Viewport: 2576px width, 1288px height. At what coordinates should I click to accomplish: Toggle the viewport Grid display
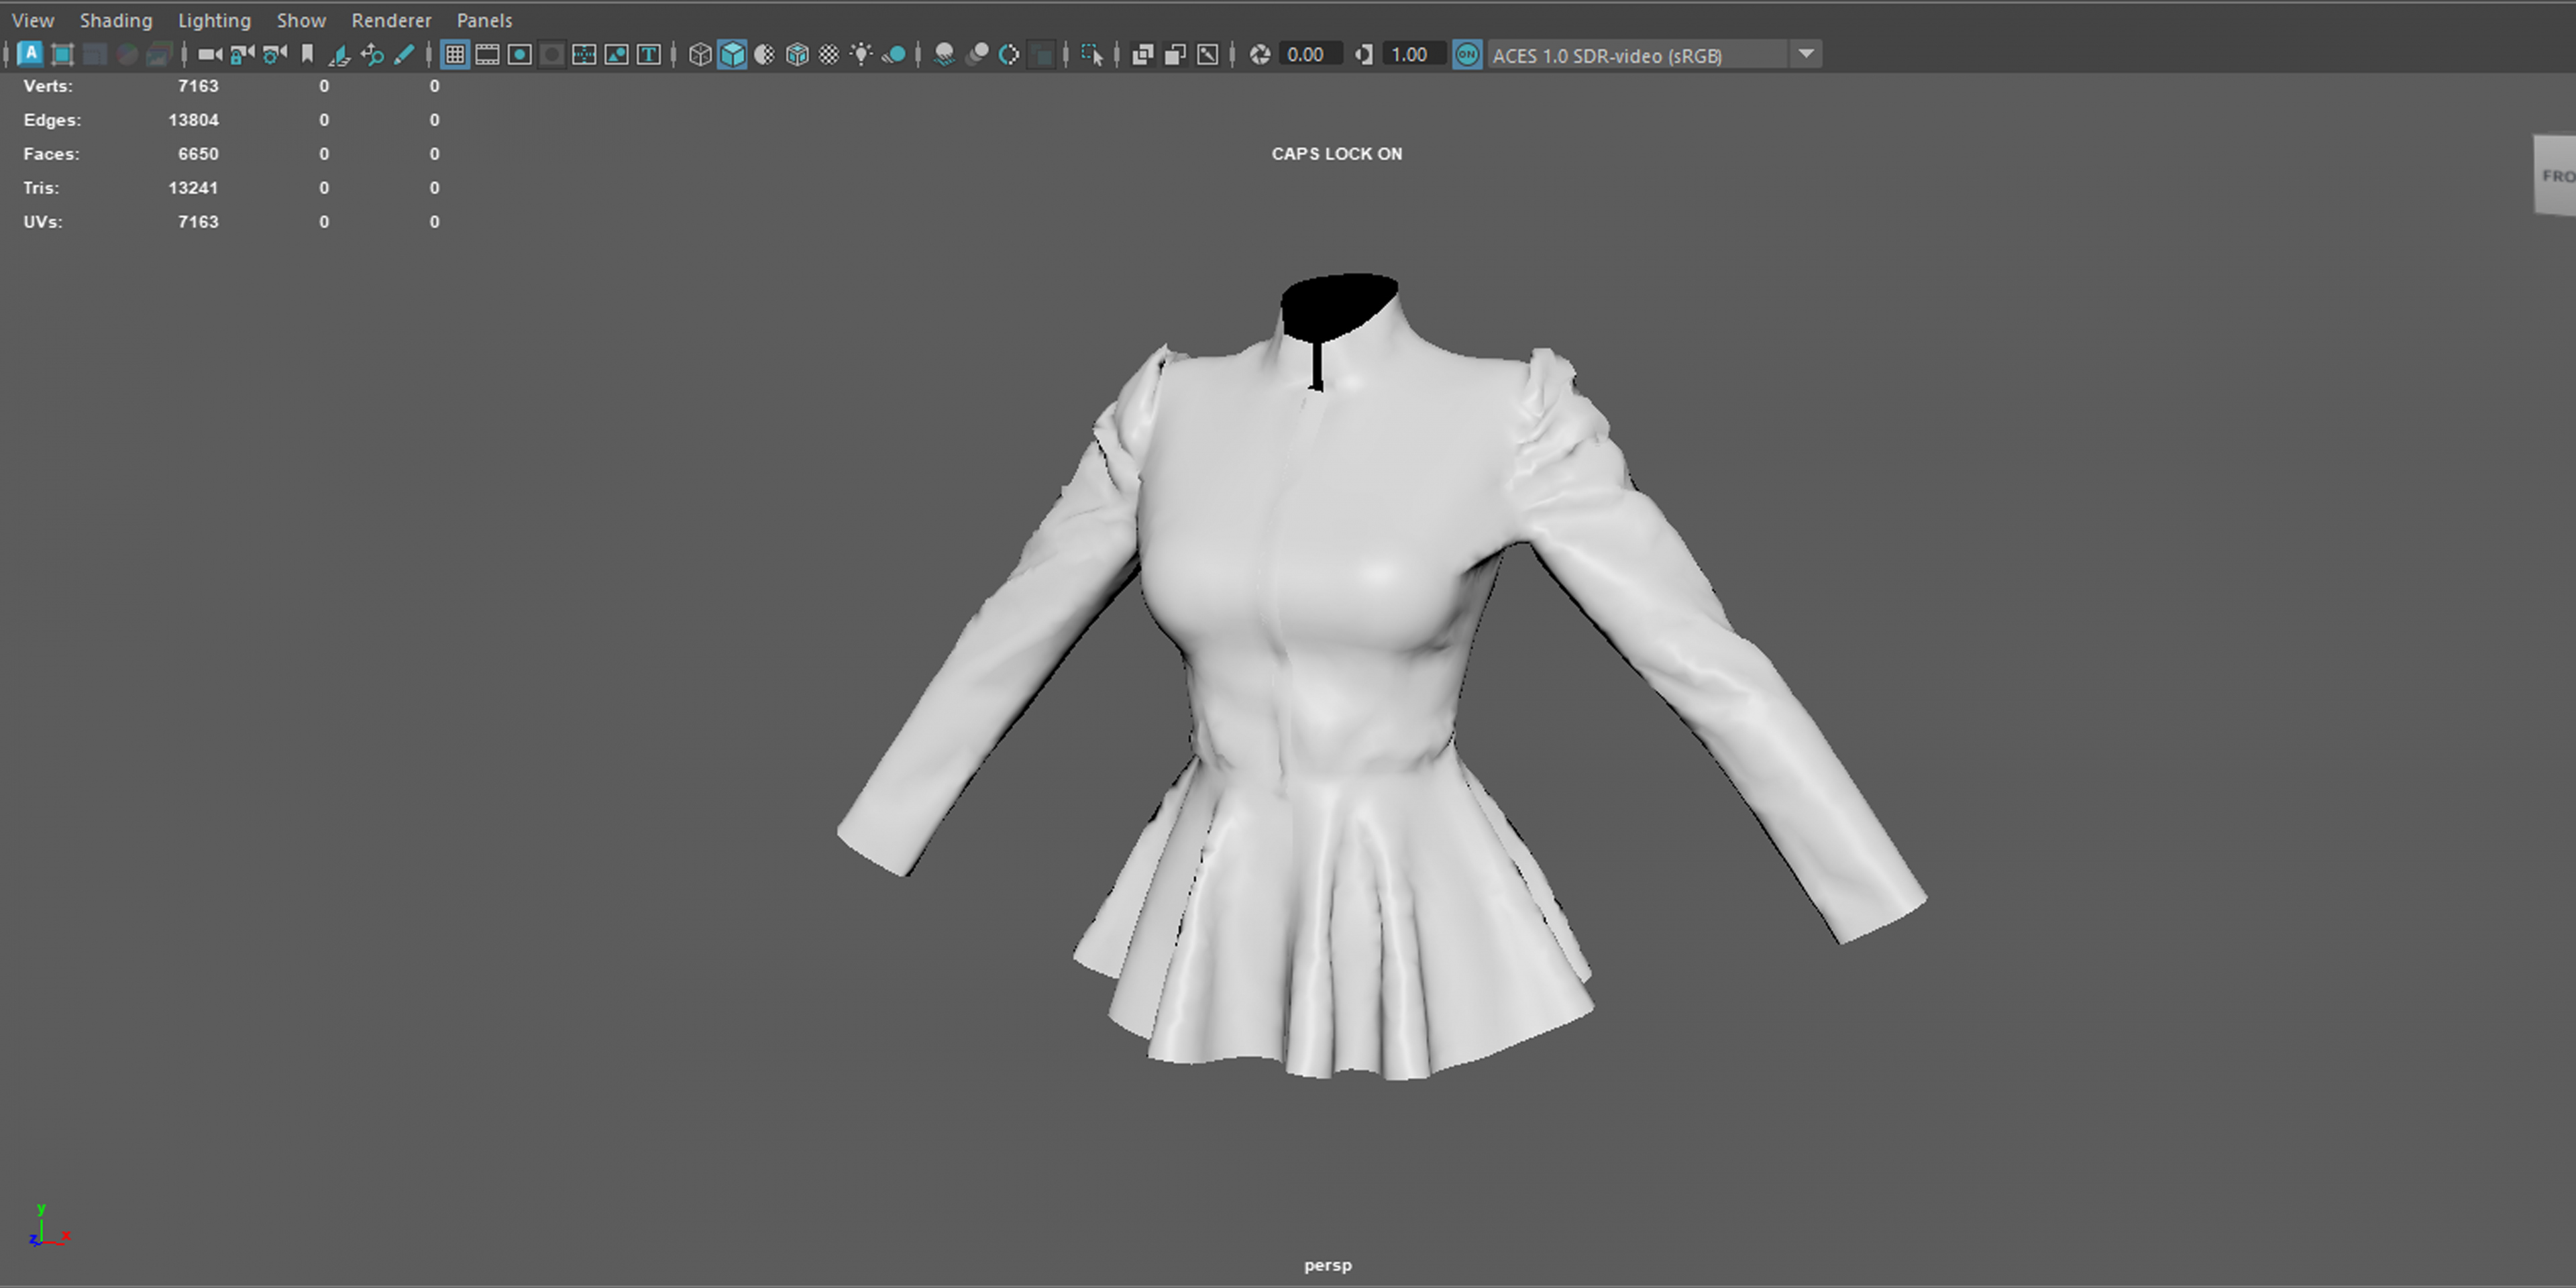[455, 54]
